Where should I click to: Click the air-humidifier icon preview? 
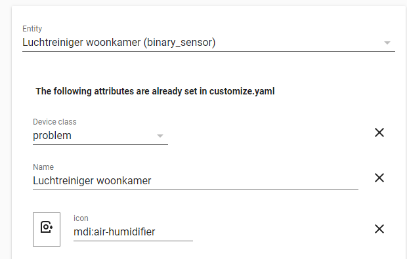(x=47, y=227)
